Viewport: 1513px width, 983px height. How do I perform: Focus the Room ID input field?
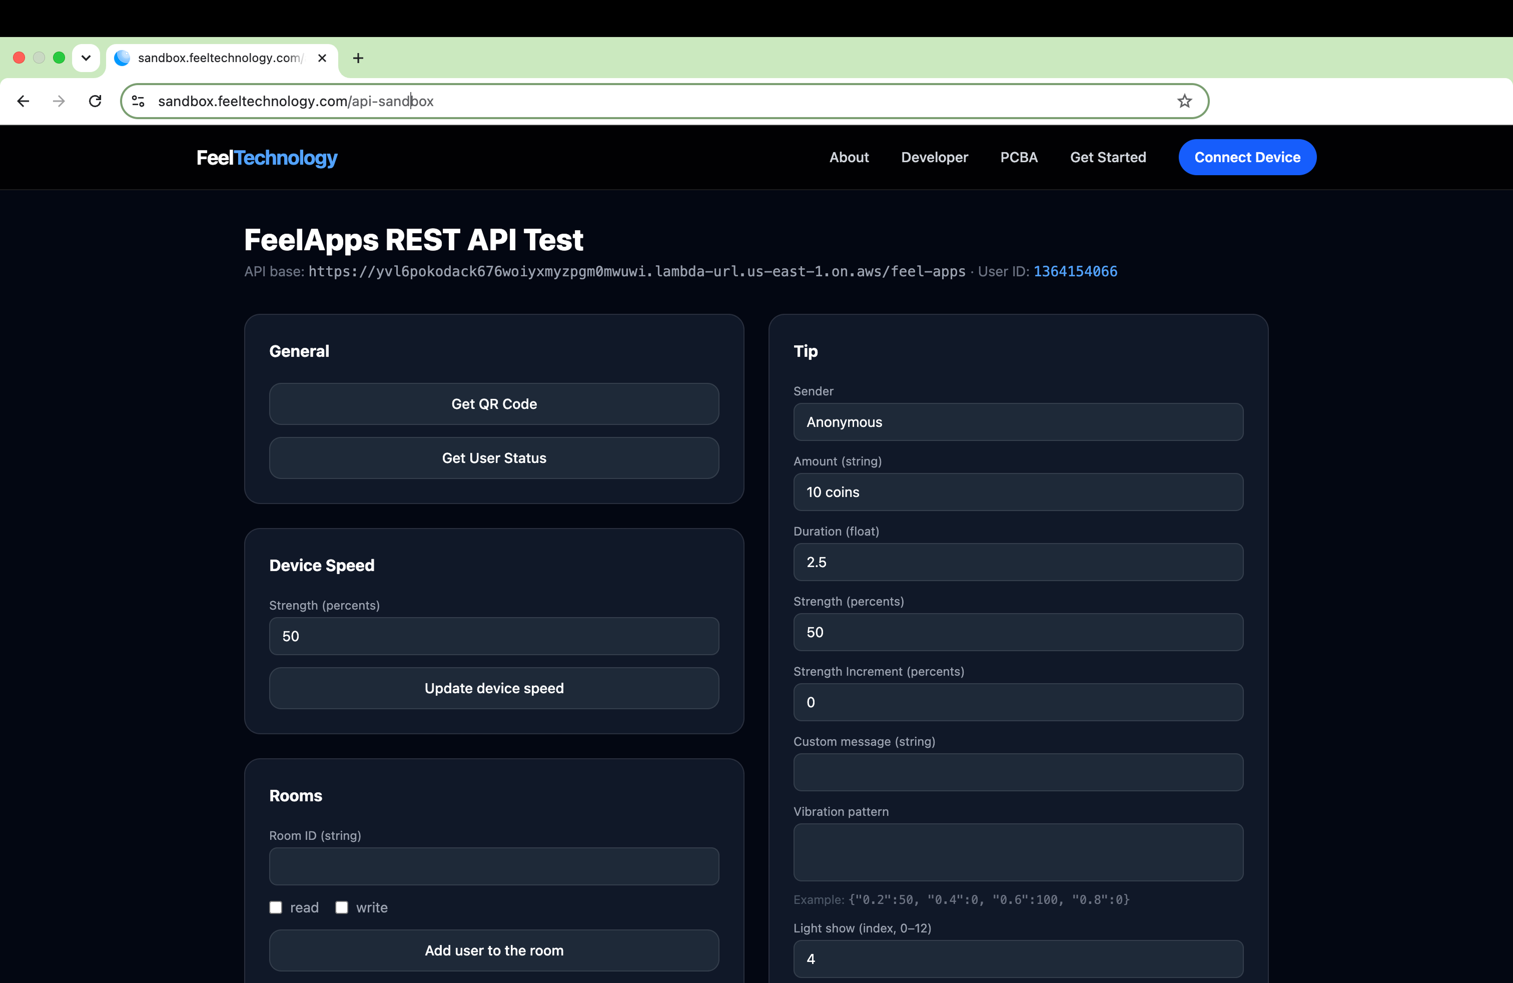click(x=494, y=866)
